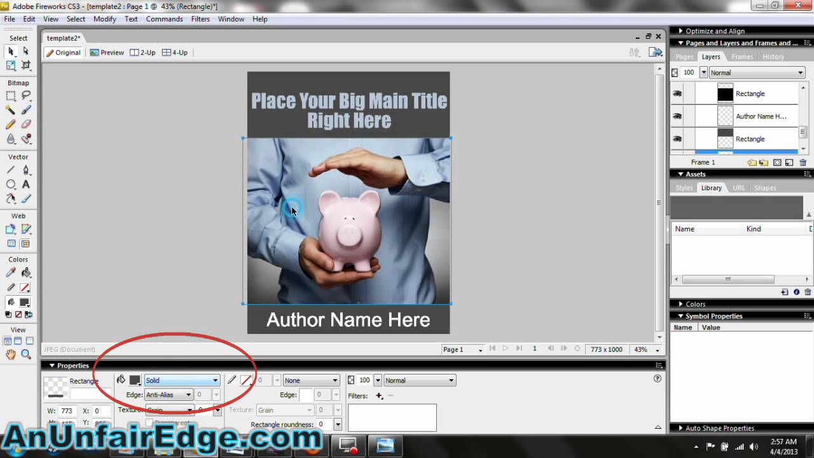Image resolution: width=814 pixels, height=458 pixels.
Task: Select the Knife tool
Action: click(x=26, y=198)
